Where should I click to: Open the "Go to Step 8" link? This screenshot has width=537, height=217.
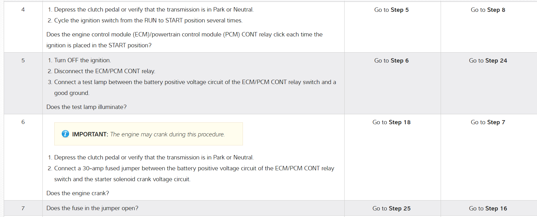coord(488,10)
